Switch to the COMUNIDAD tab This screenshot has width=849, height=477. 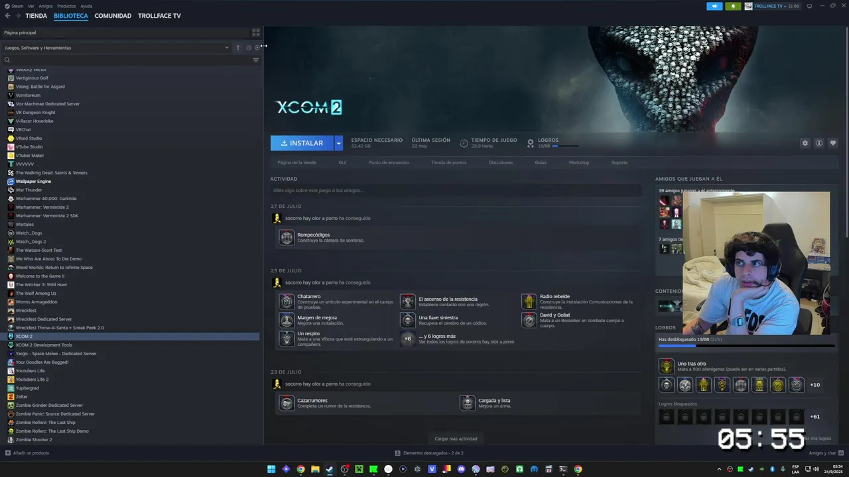tap(113, 16)
